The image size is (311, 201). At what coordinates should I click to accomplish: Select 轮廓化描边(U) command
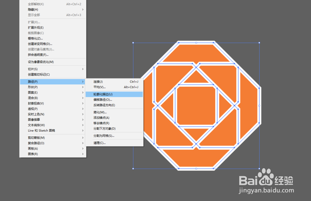pos(114,94)
